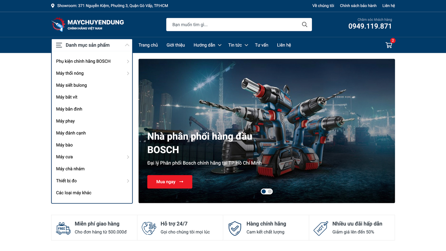446x251 pixels.
Task: Click the red Mua ngay button
Action: [169, 182]
